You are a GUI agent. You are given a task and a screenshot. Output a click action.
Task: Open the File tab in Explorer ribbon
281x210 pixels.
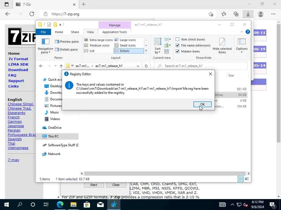click(43, 32)
